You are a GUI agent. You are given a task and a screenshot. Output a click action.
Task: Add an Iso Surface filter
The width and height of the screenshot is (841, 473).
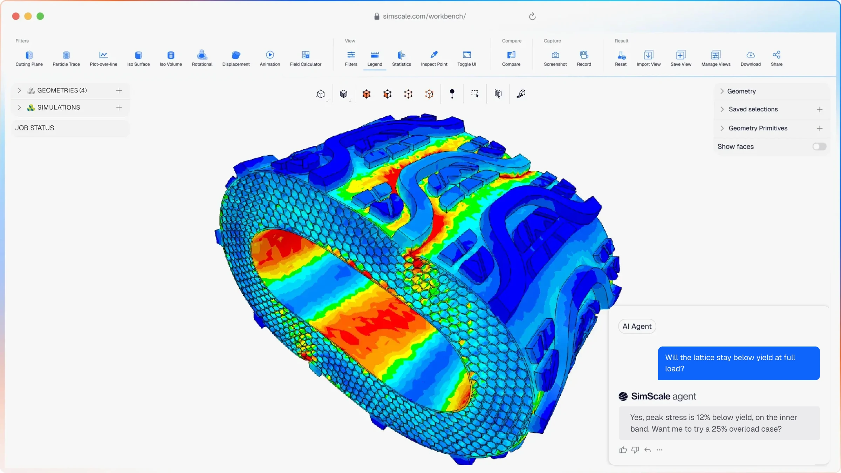pyautogui.click(x=138, y=59)
